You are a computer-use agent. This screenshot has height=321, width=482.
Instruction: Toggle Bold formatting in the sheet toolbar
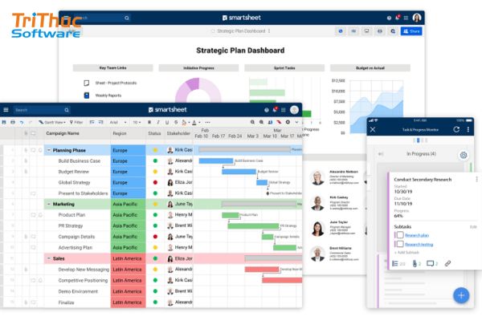click(149, 122)
